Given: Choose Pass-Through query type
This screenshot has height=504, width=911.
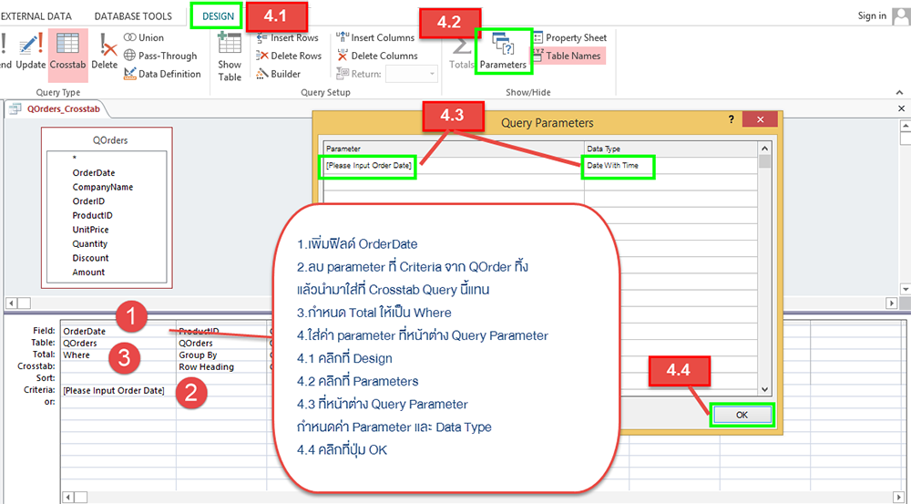Looking at the screenshot, I should [x=160, y=56].
